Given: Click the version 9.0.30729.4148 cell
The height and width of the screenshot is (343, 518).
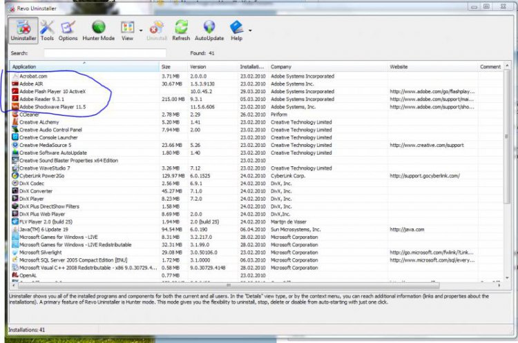Looking at the screenshot, I should pyautogui.click(x=208, y=268).
